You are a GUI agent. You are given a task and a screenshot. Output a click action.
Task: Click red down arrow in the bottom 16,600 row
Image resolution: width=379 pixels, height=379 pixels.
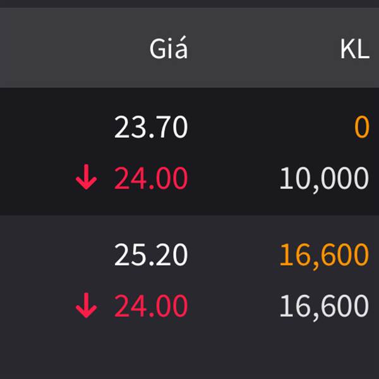[86, 307]
